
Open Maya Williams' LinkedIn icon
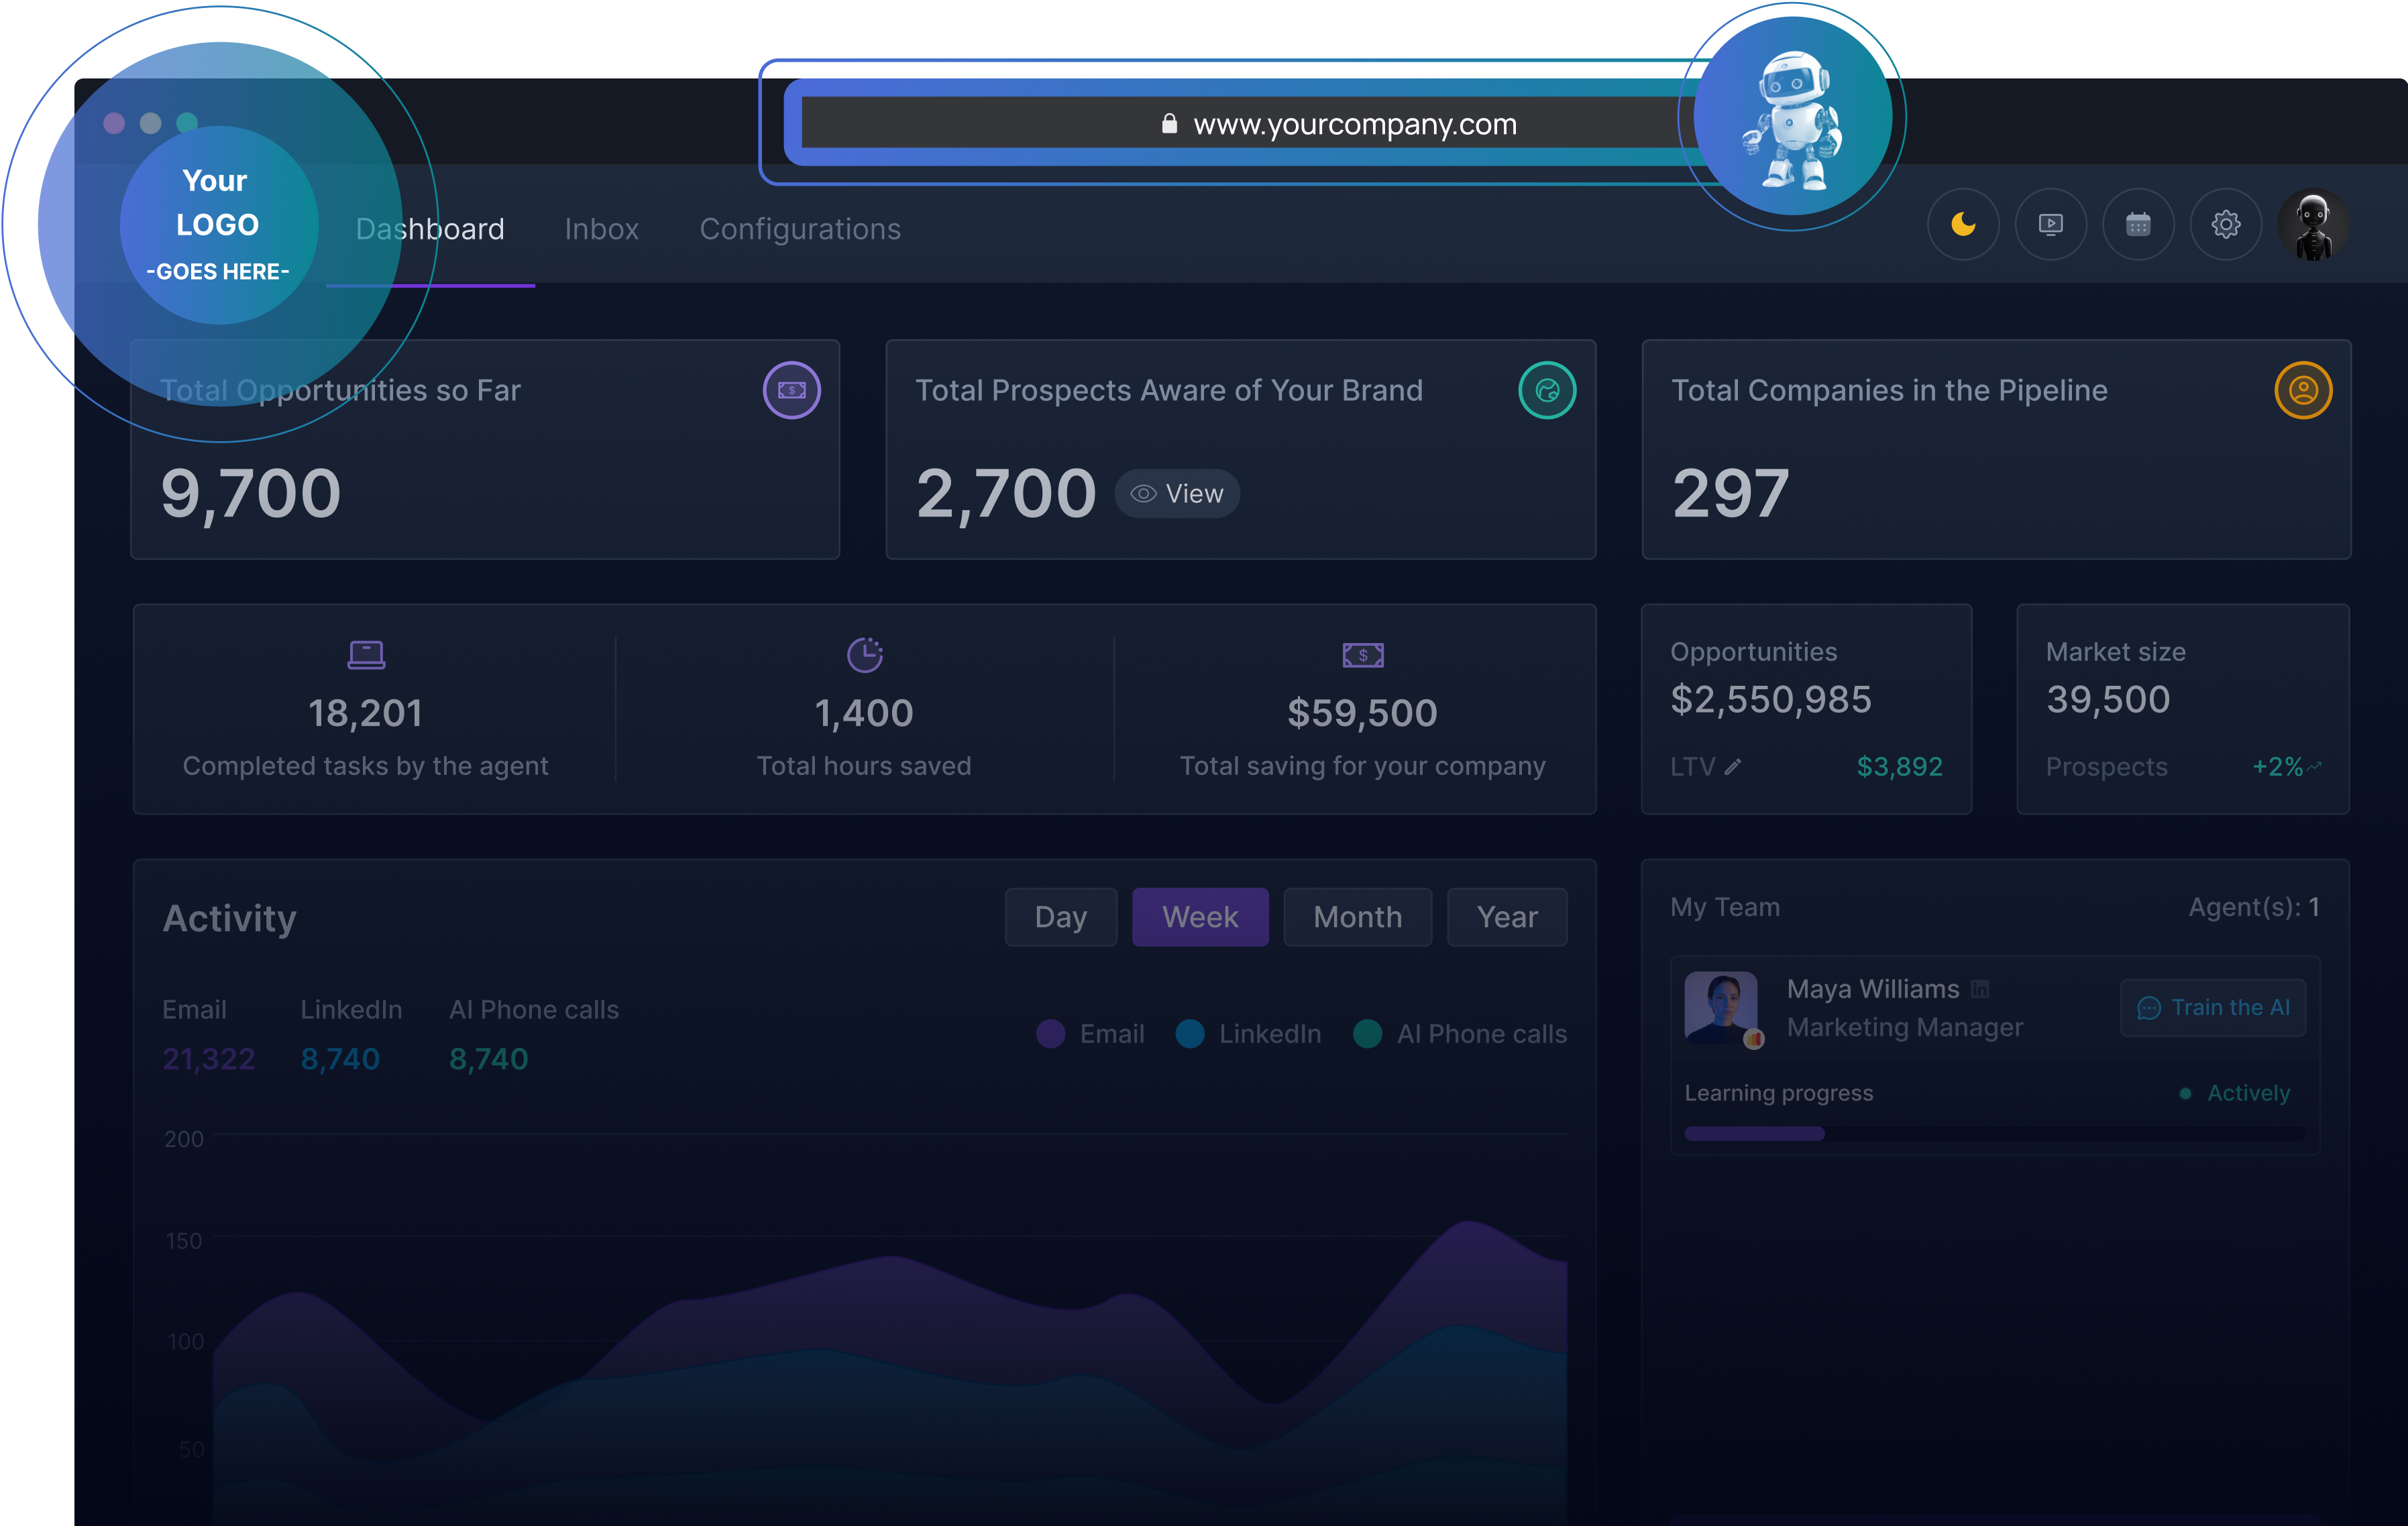click(x=1979, y=988)
